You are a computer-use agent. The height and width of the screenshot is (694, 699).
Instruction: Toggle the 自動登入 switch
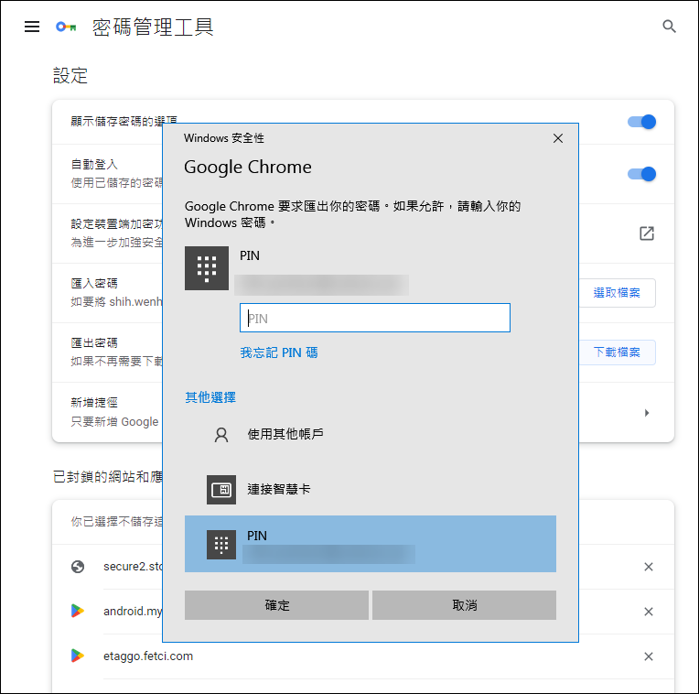click(641, 174)
